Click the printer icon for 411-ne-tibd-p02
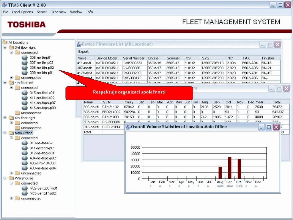Viewport: 293px width, 220px height. [25, 98]
